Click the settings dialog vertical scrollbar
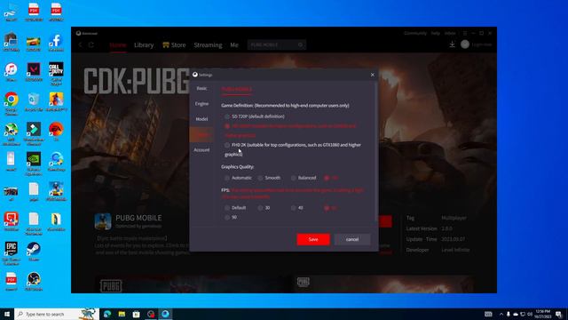 point(376,150)
